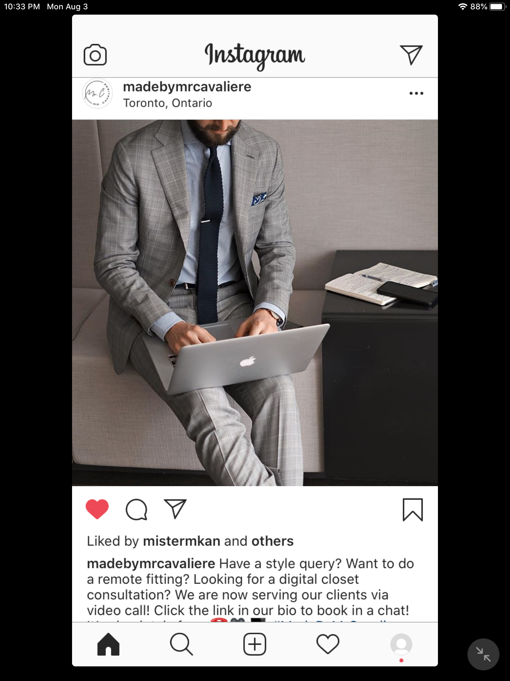The height and width of the screenshot is (681, 510).
Task: Save post with bookmark icon
Action: pos(412,510)
